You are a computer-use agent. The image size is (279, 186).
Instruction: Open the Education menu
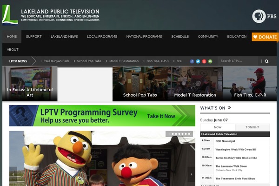click(x=237, y=36)
